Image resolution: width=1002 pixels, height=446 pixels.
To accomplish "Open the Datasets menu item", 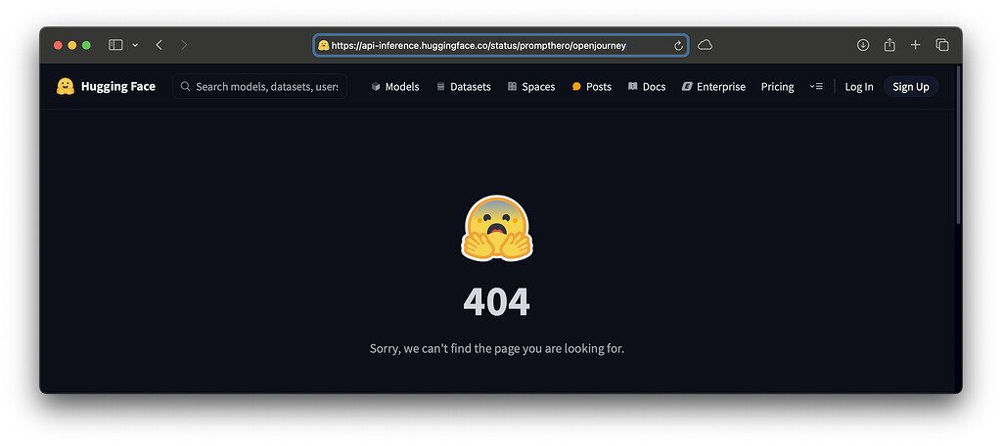I will coord(463,87).
